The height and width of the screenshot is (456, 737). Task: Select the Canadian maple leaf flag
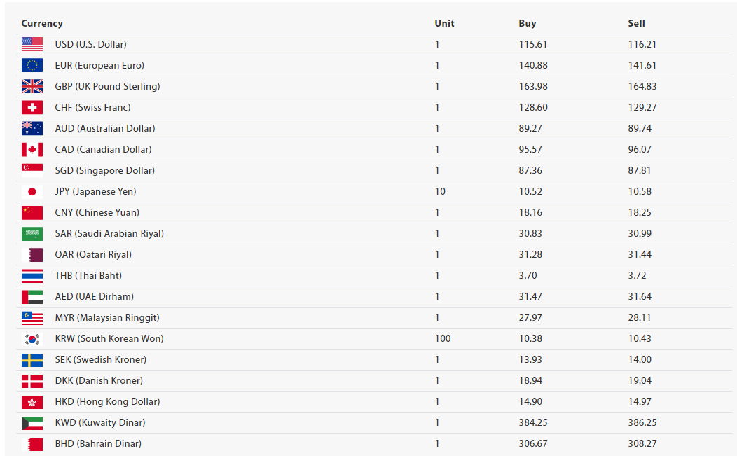click(32, 149)
